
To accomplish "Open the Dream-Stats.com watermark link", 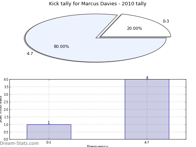I will point(19,143).
